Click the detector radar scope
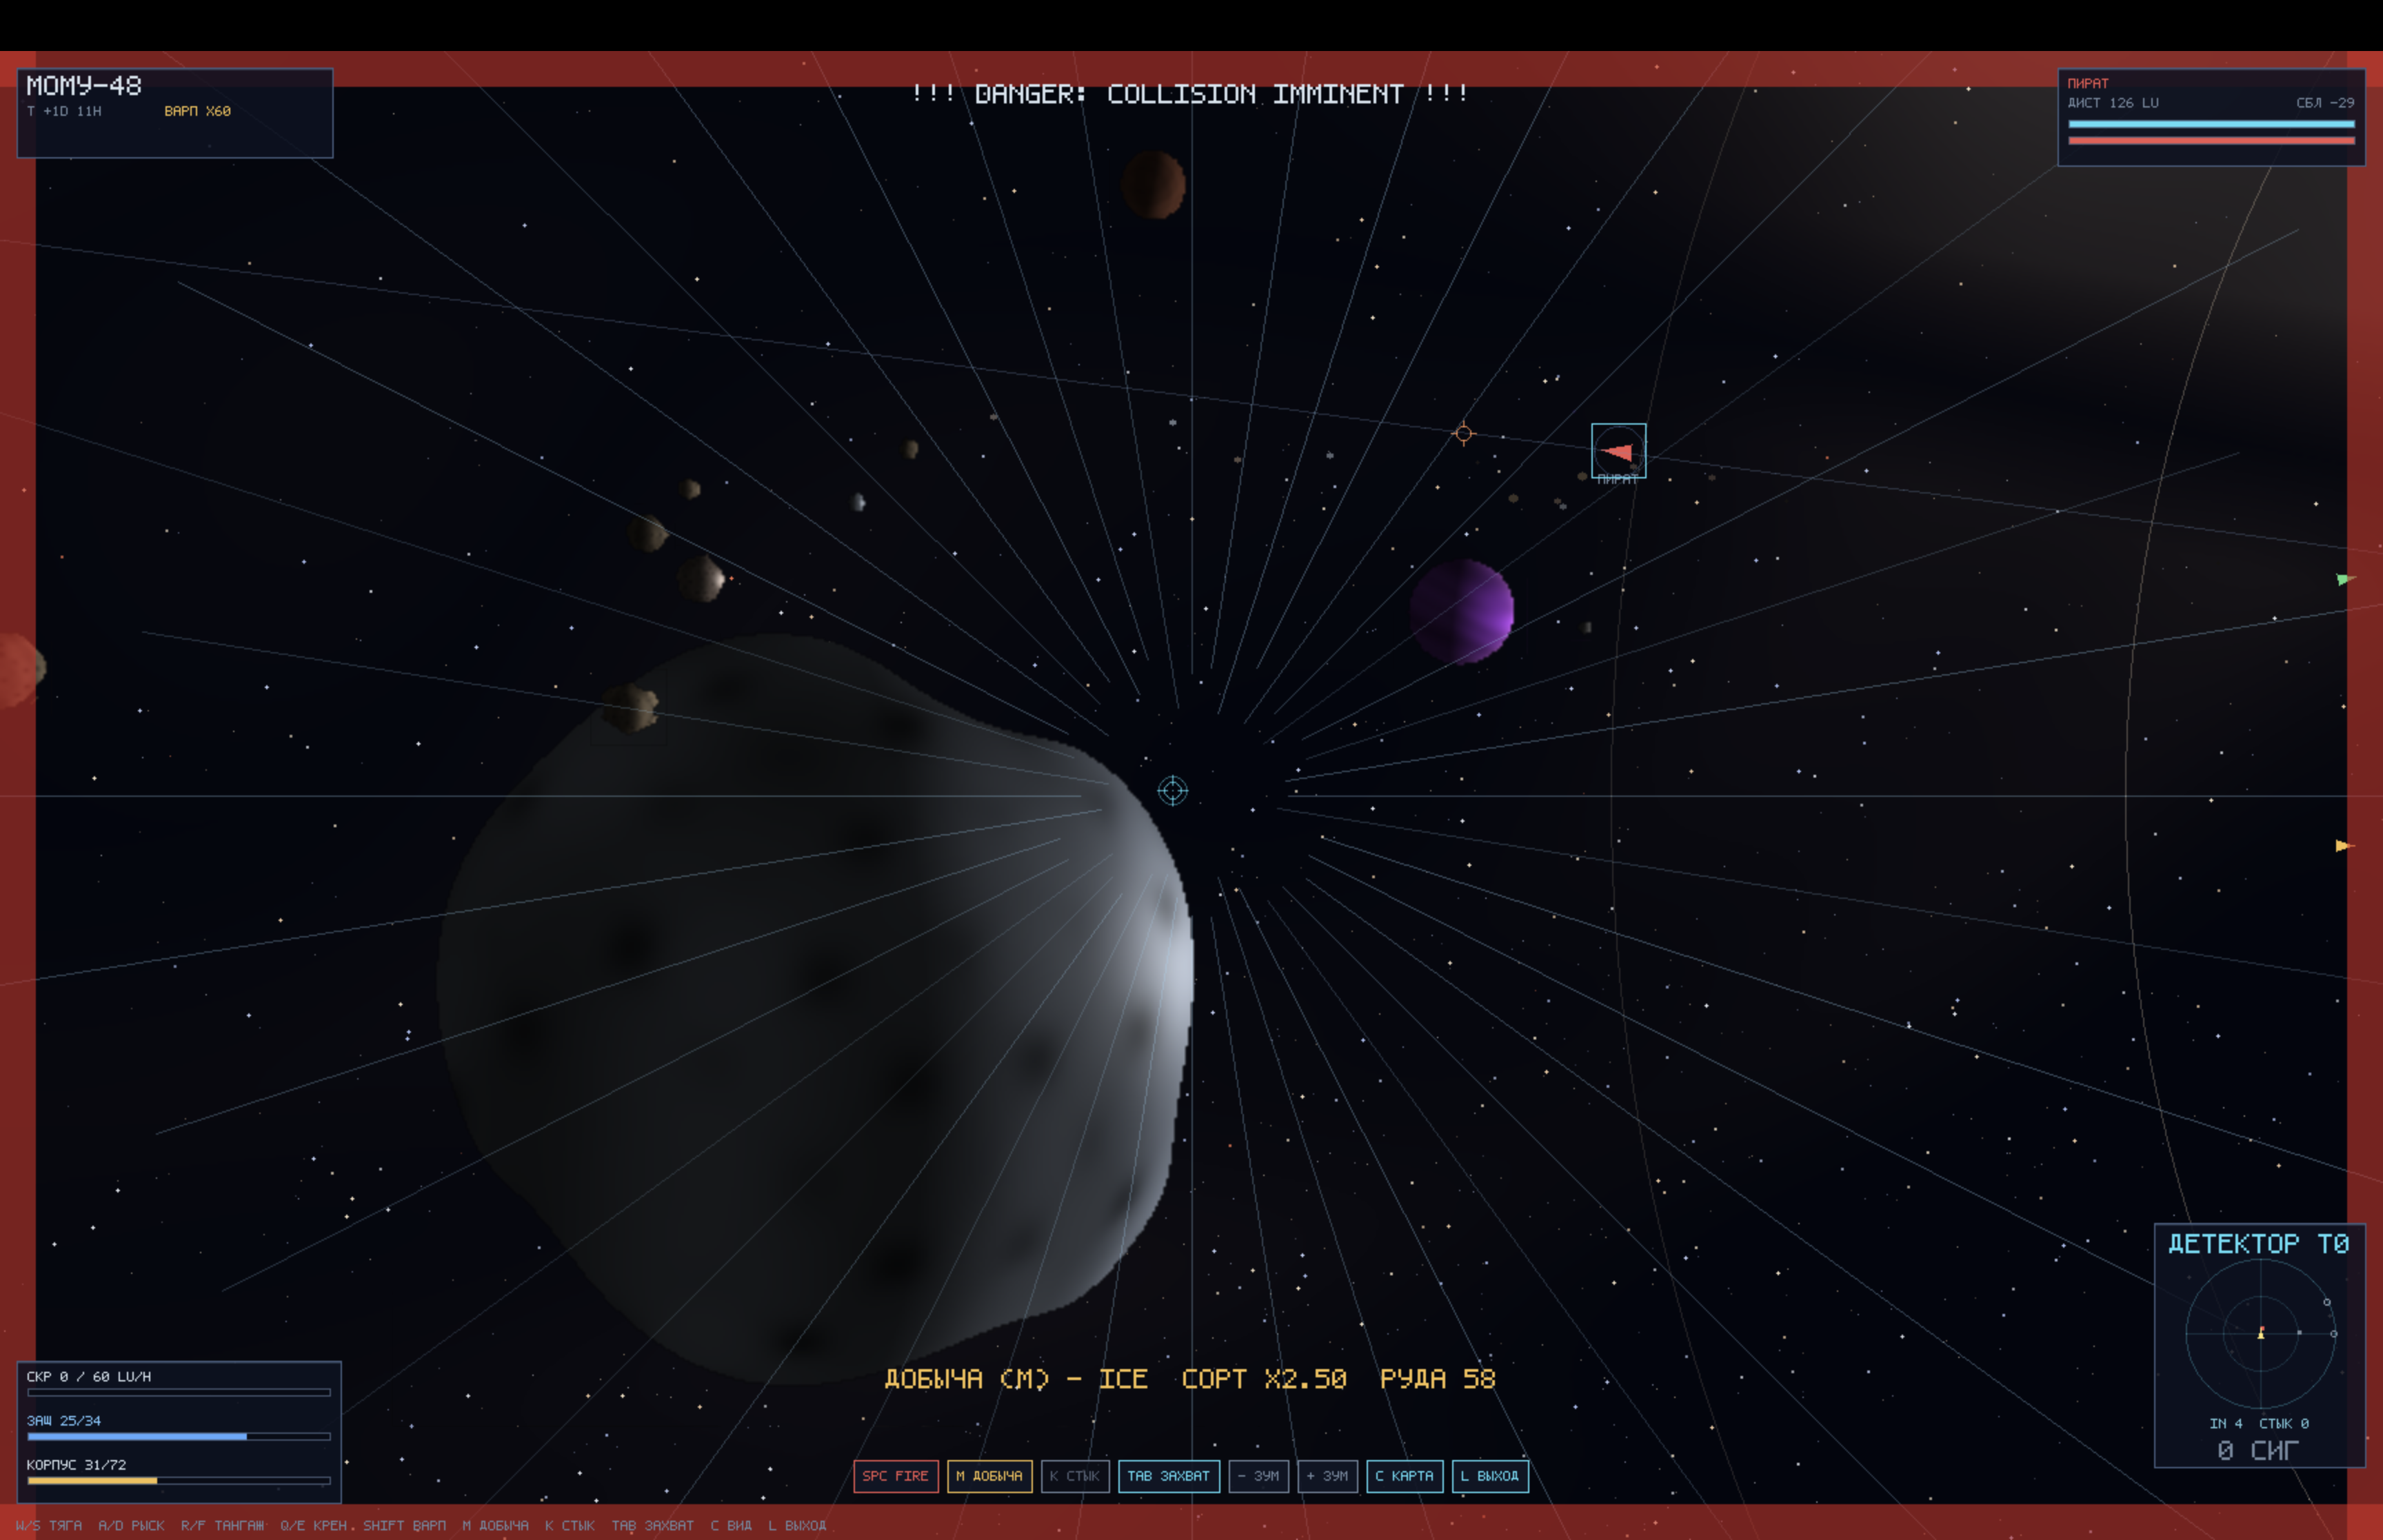Image resolution: width=2383 pixels, height=1540 pixels. (x=2260, y=1334)
